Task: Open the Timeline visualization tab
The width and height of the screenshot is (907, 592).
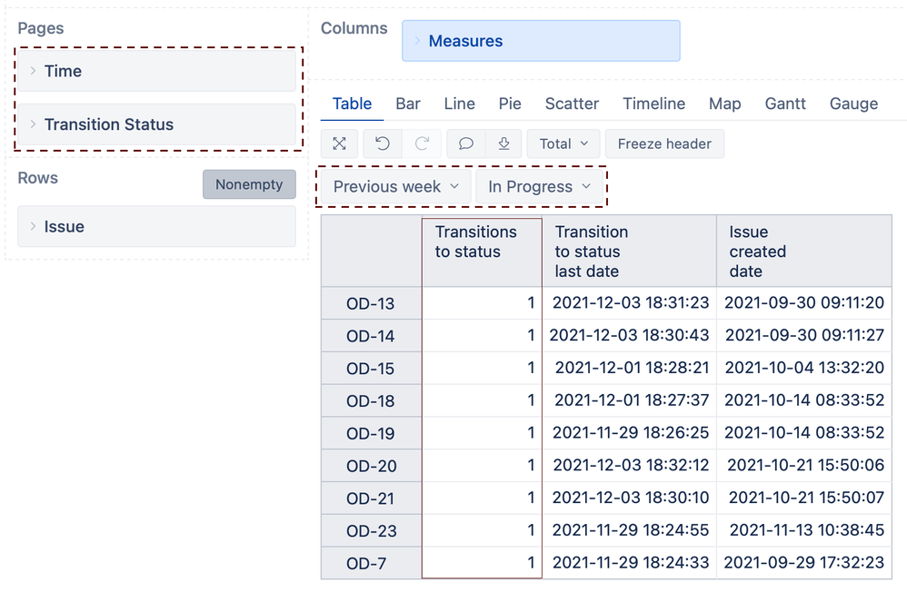Action: [x=653, y=104]
